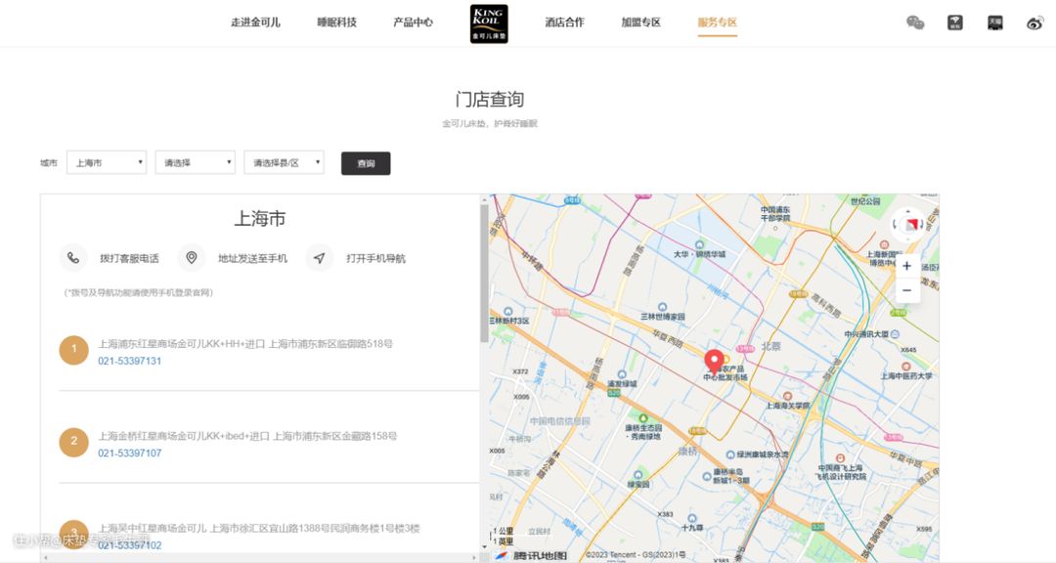Viewport: 1056px width, 563px height.
Task: Click the map compass rotation control
Action: coord(908,224)
